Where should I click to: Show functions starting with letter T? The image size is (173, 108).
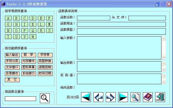(x=8, y=37)
